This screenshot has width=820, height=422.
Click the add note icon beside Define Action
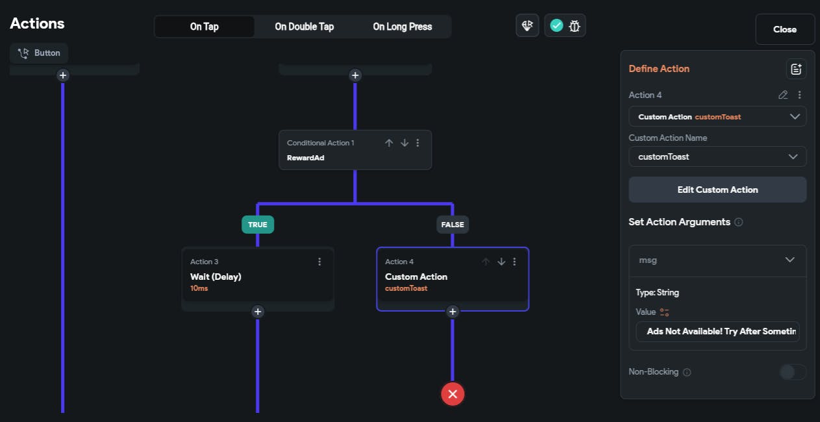click(x=796, y=69)
